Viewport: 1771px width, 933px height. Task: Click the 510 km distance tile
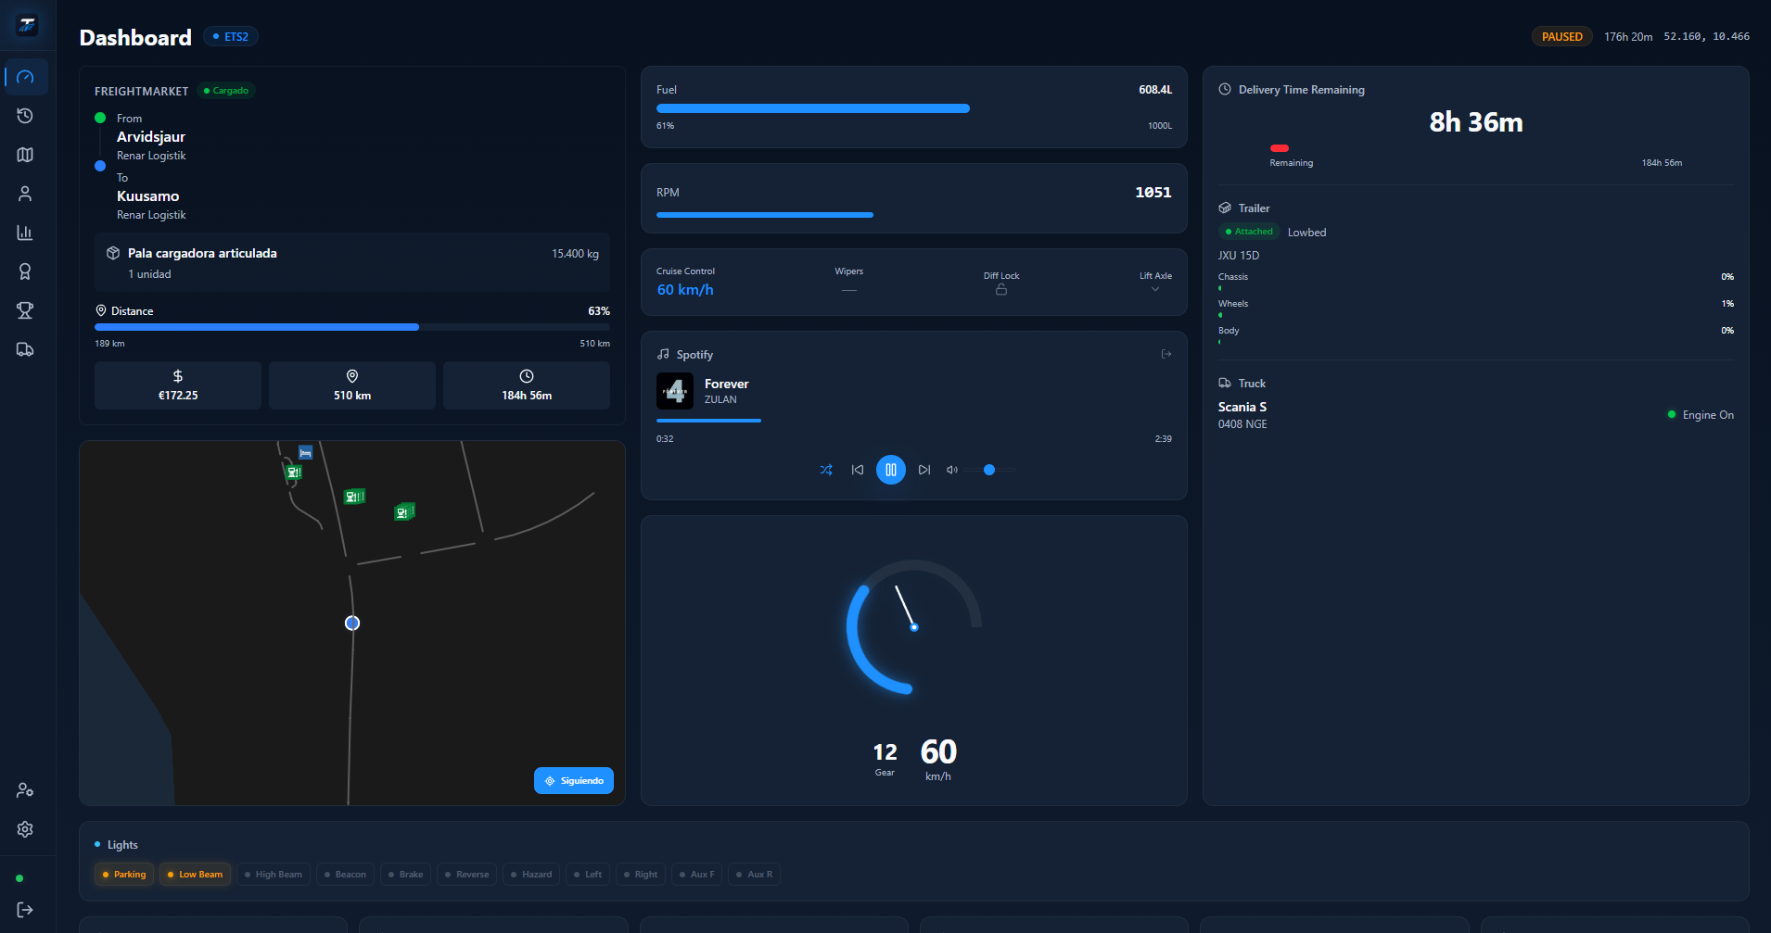(352, 385)
